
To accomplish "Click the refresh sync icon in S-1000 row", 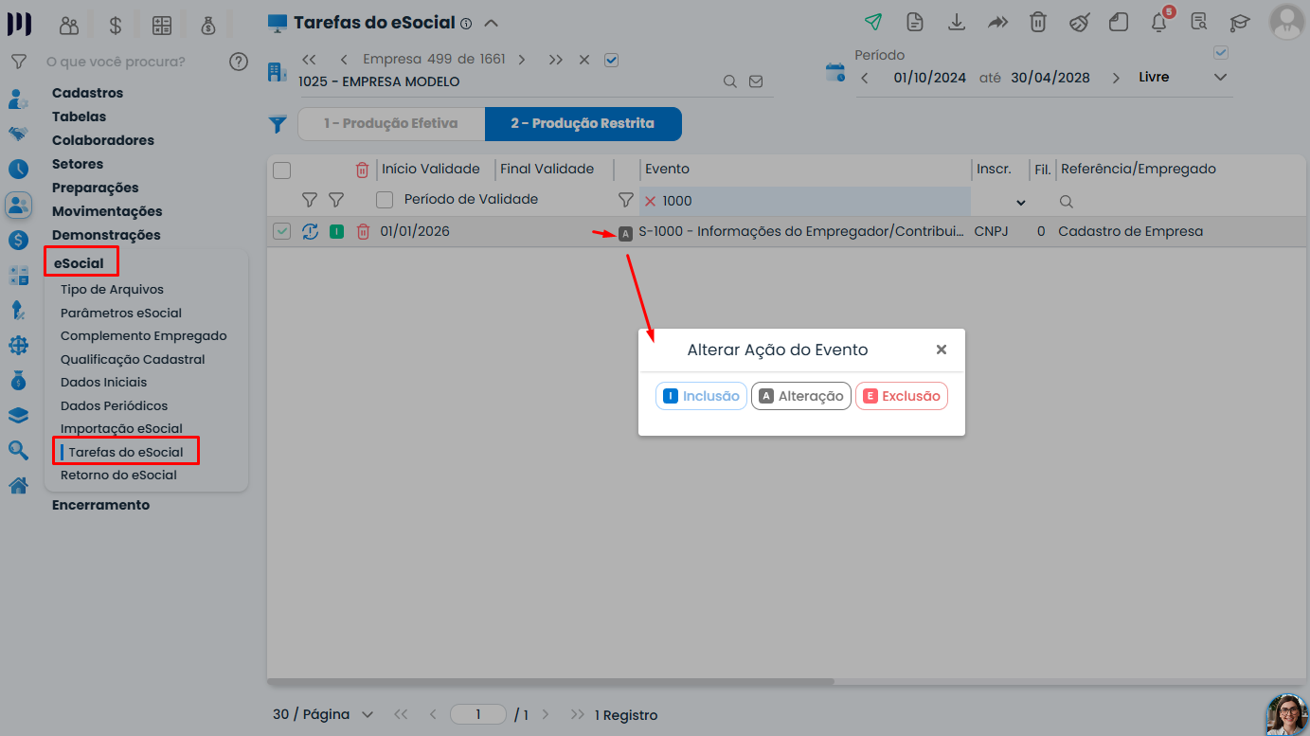I will [x=310, y=231].
